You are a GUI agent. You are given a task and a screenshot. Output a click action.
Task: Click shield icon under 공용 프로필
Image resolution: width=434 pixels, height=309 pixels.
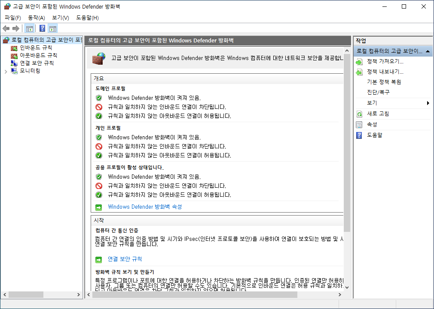click(x=99, y=177)
